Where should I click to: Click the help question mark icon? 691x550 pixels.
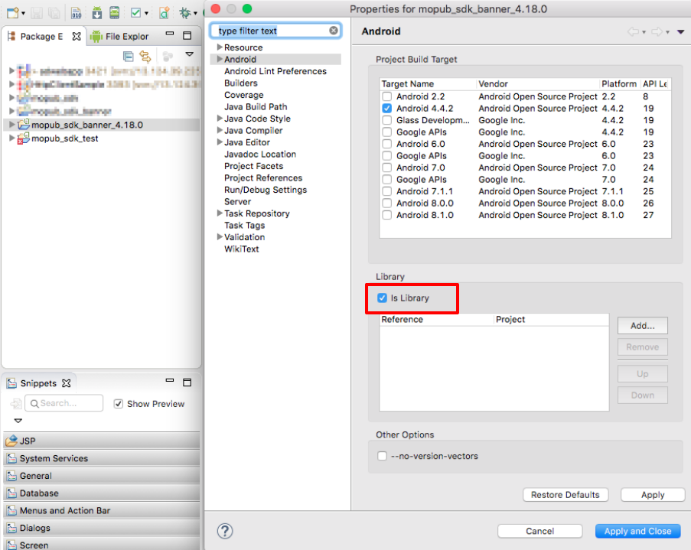click(225, 531)
